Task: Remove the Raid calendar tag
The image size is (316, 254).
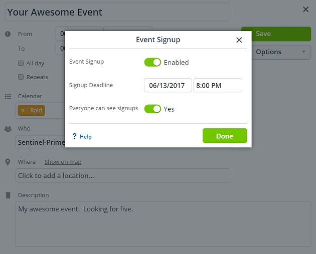Action: (23, 110)
